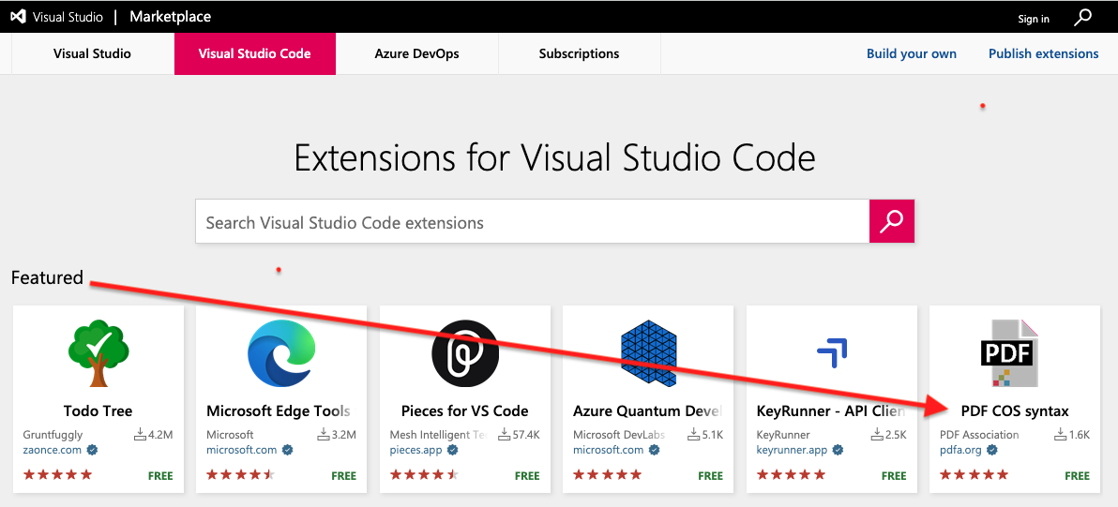Open the KeyRunner API Client icon
Image resolution: width=1118 pixels, height=507 pixels.
831,353
